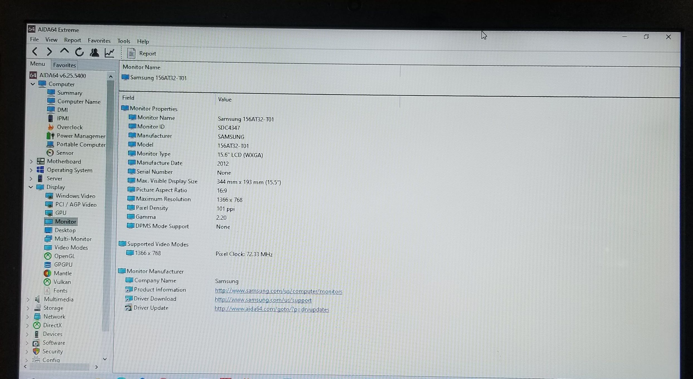Open the aida64.com driver update link
This screenshot has width=693, height=379.
pos(272,309)
